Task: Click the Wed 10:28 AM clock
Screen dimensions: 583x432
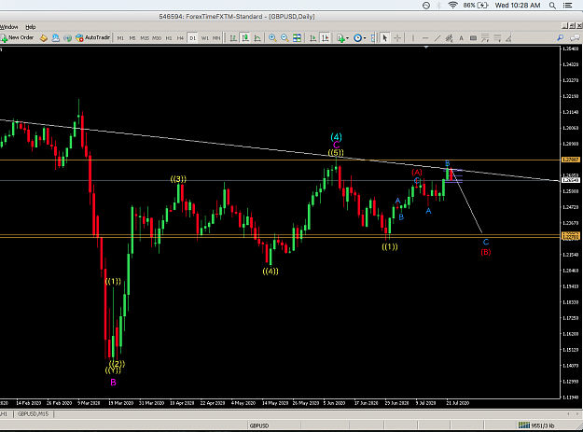Action: [x=518, y=6]
